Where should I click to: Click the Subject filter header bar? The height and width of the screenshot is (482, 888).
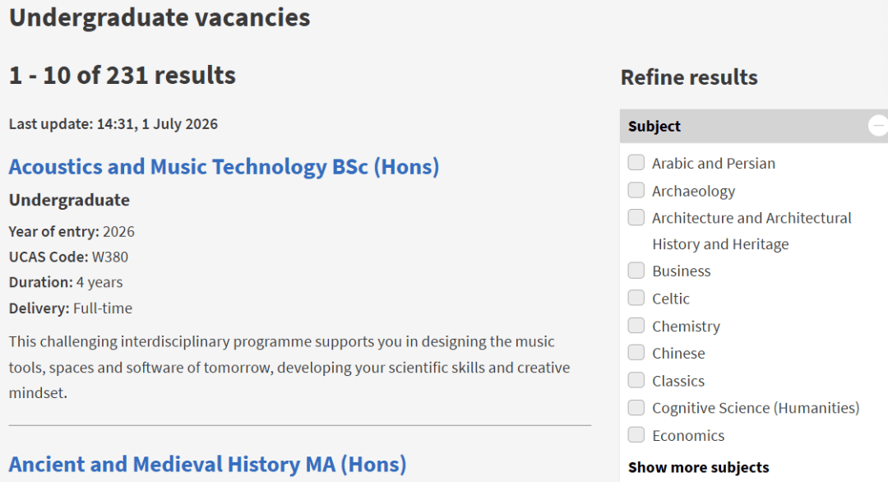coord(754,126)
